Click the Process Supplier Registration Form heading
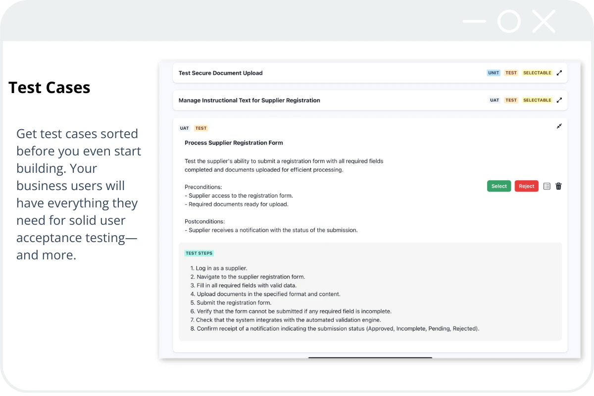Image resolution: width=594 pixels, height=396 pixels. pos(234,143)
